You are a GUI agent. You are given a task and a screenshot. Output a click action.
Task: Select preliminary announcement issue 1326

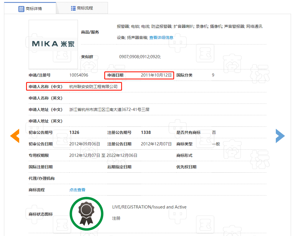(74, 132)
